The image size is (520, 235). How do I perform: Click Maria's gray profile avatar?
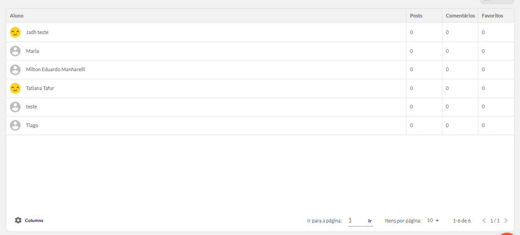click(15, 51)
